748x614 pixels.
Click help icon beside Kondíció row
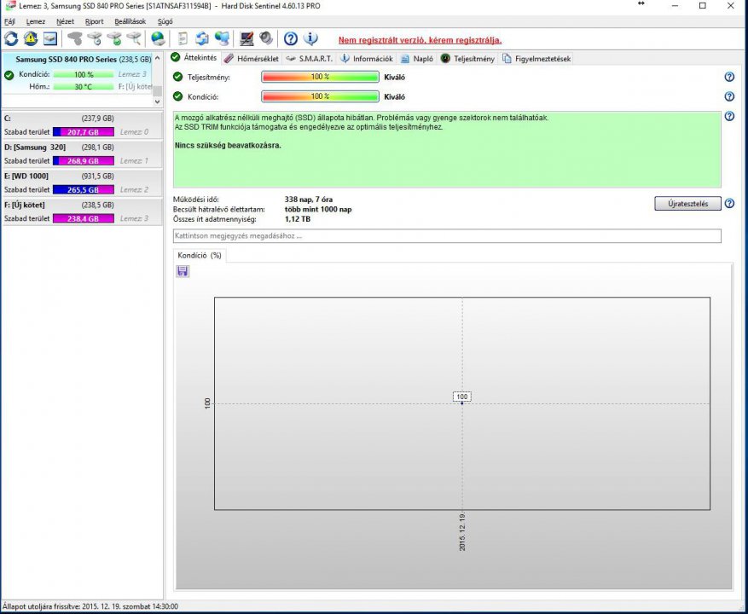[729, 96]
